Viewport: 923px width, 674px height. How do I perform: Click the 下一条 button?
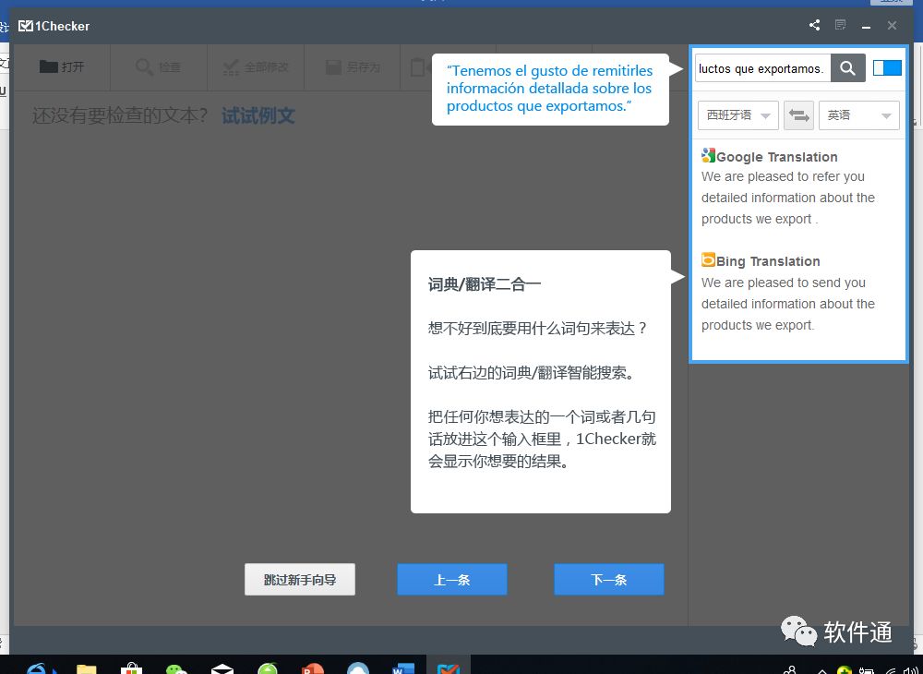pos(608,579)
